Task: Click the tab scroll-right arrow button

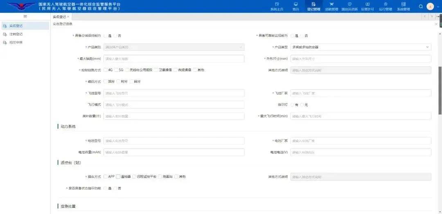Action: [432, 17]
